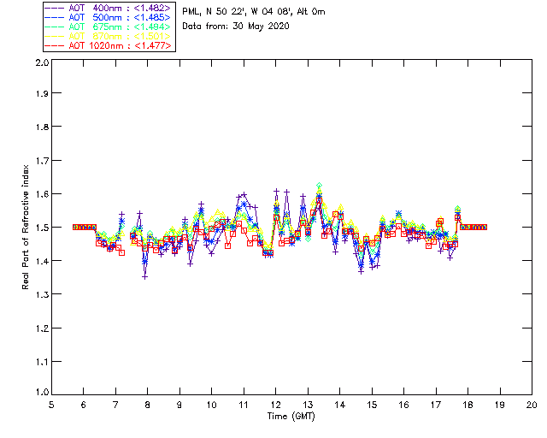The image size is (547, 438).
Task: Click the 1.7 y-axis tick label
Action: coord(42,161)
